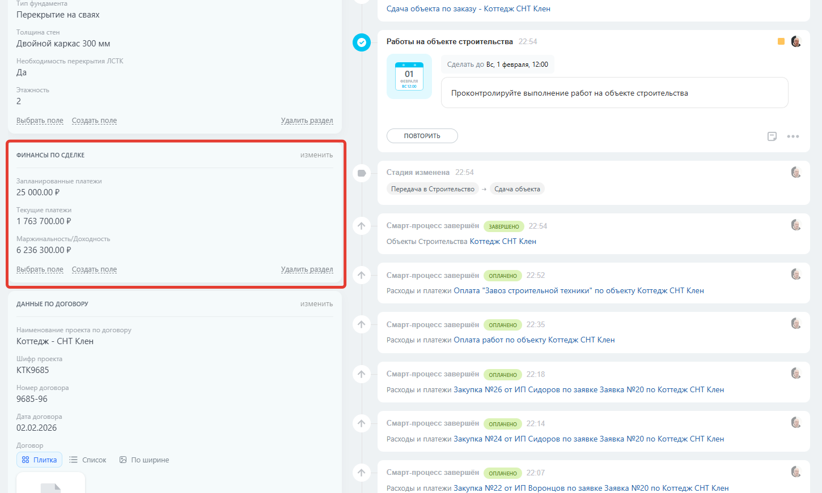Switch contract view to По ширине
Viewport: 822px width, 493px height.
pos(145,460)
